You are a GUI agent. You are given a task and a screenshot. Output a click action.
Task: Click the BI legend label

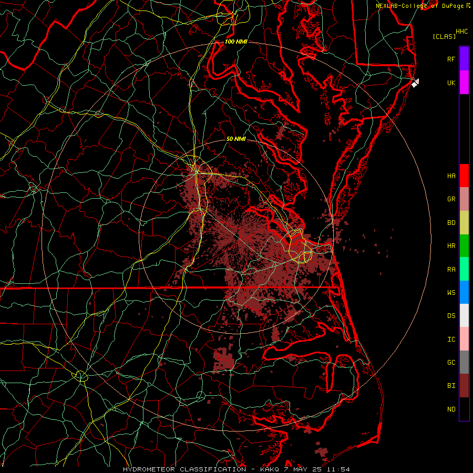pos(451,386)
